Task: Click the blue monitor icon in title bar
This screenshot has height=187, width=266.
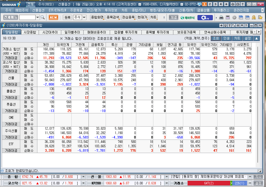Action: point(199,4)
